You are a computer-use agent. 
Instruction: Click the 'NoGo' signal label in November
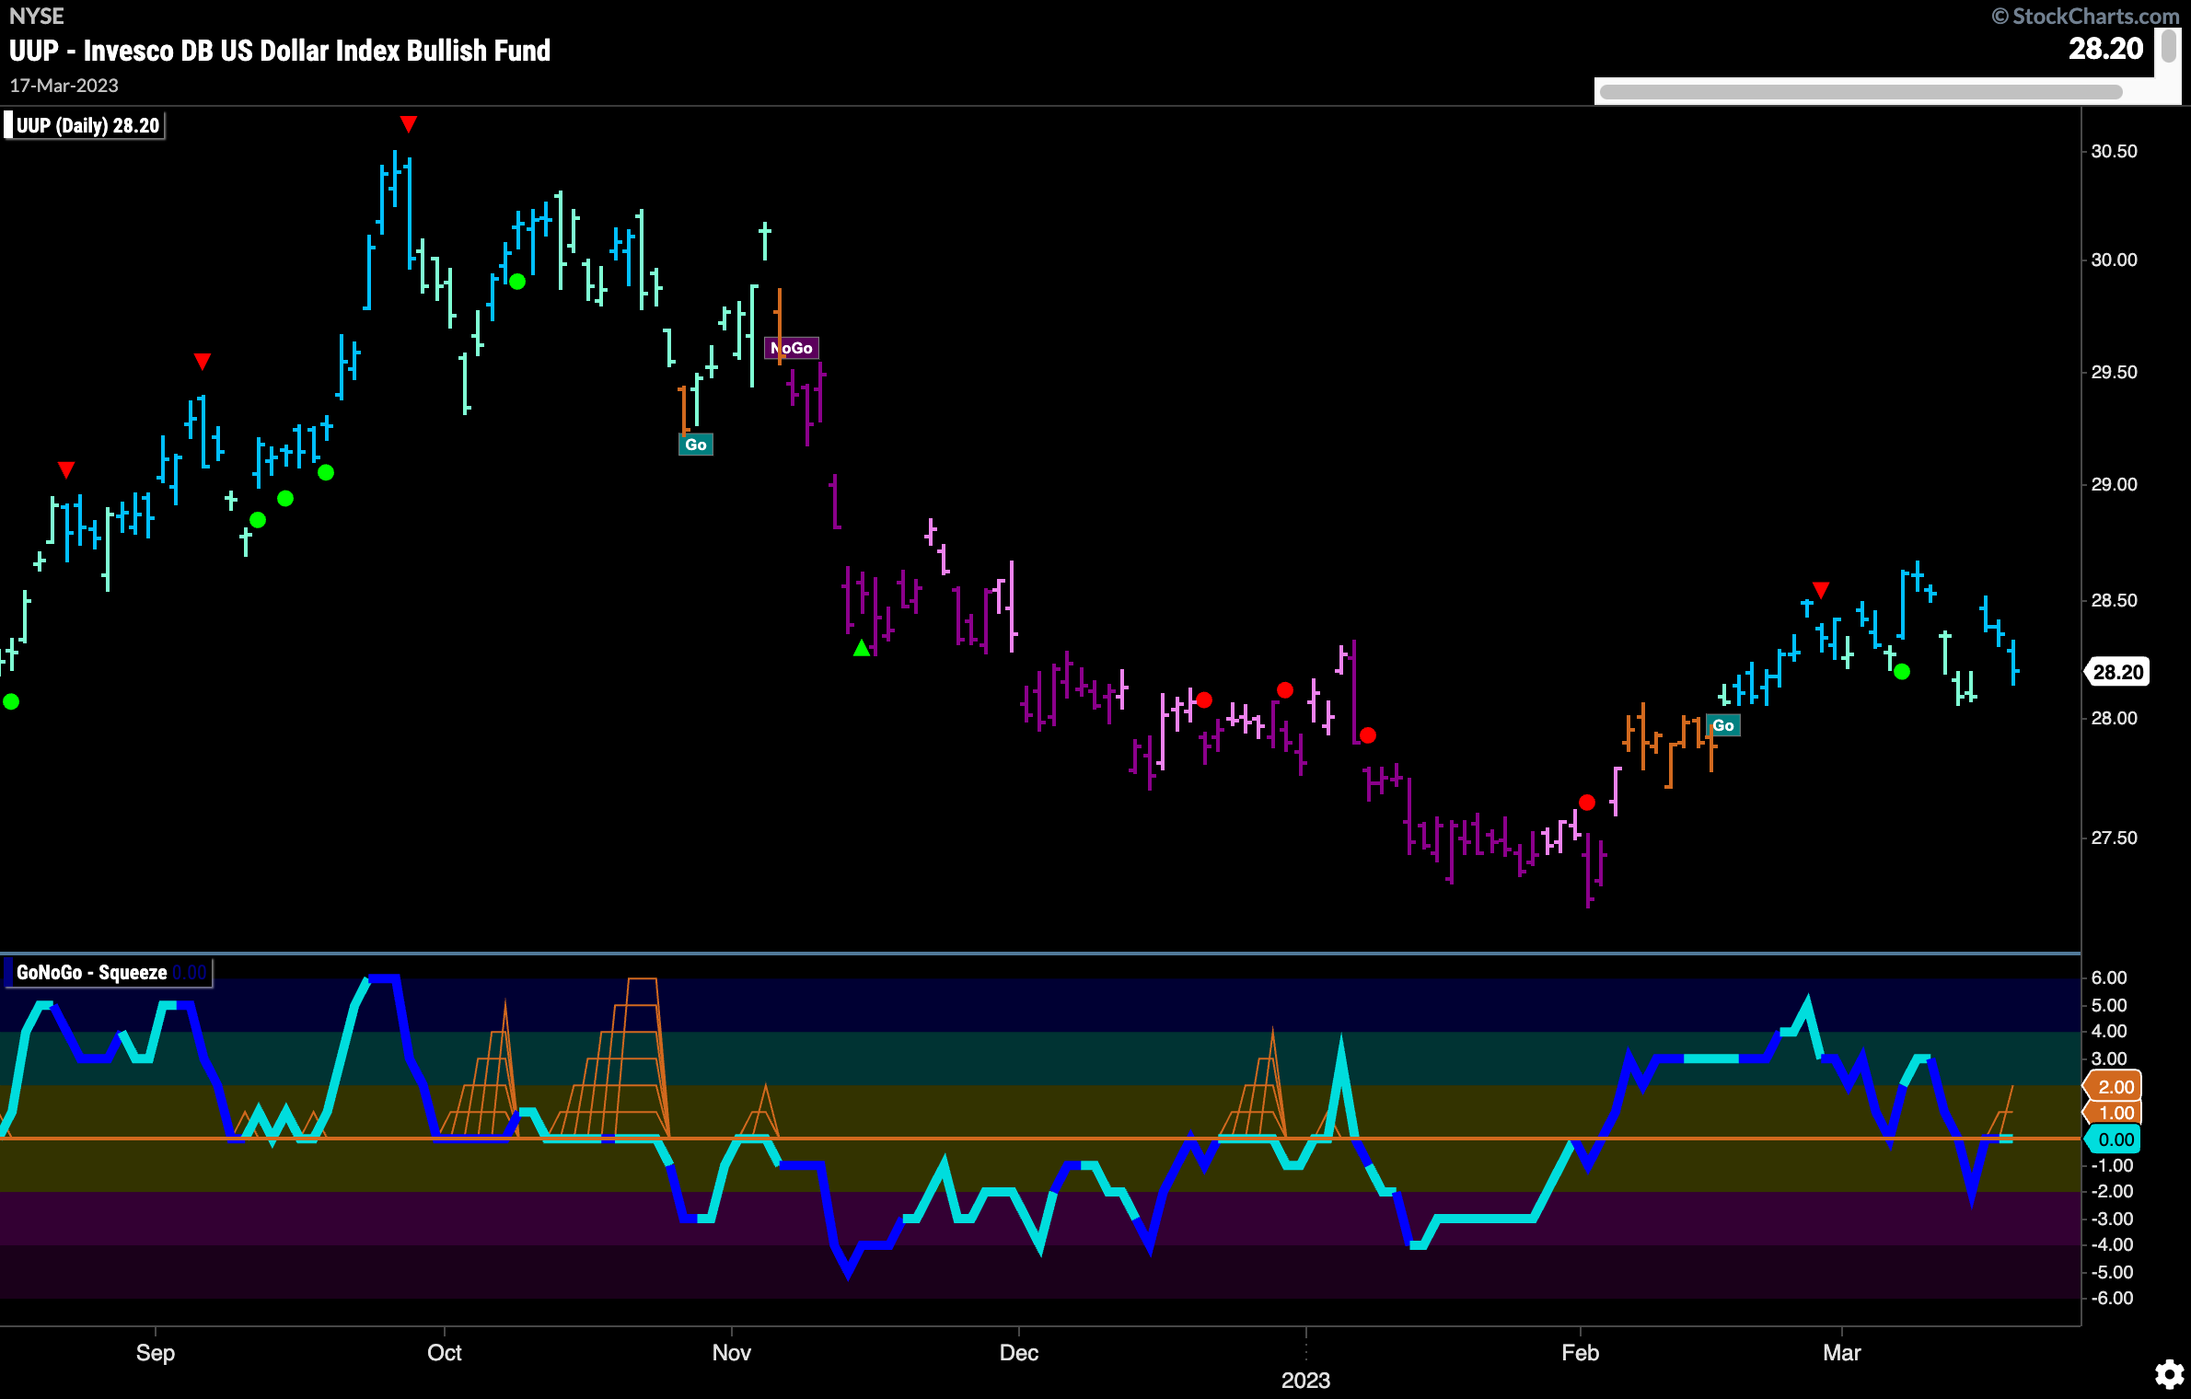[792, 348]
